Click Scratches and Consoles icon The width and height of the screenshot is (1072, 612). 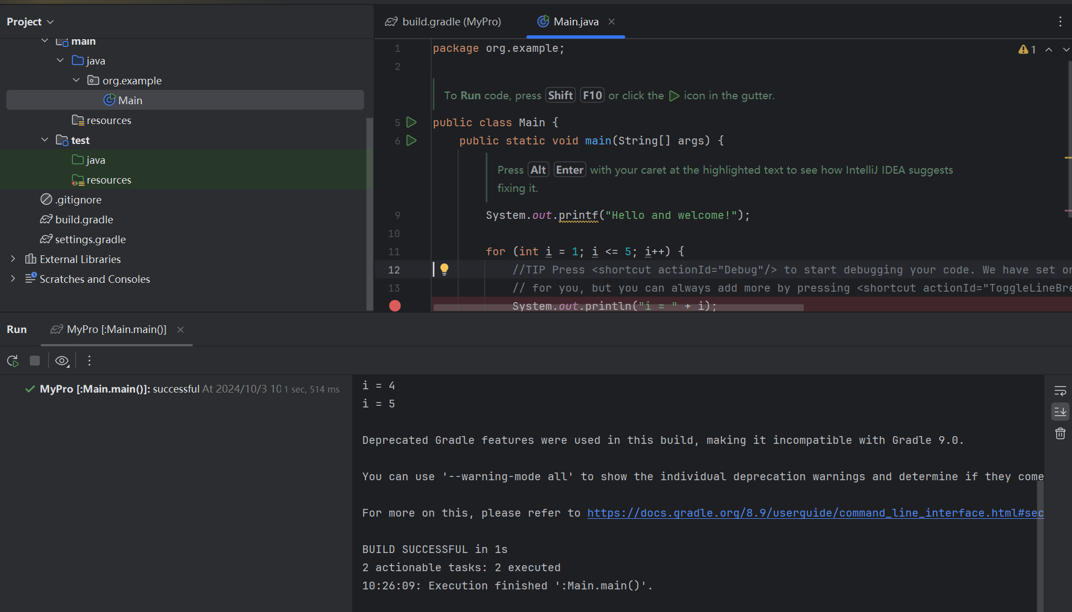(31, 278)
